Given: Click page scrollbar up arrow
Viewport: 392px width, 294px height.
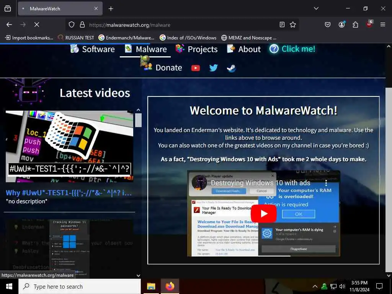Looking at the screenshot, I should click(x=389, y=46).
